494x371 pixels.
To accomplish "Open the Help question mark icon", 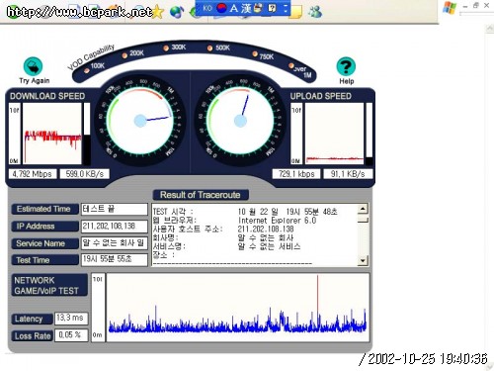I will [x=346, y=66].
